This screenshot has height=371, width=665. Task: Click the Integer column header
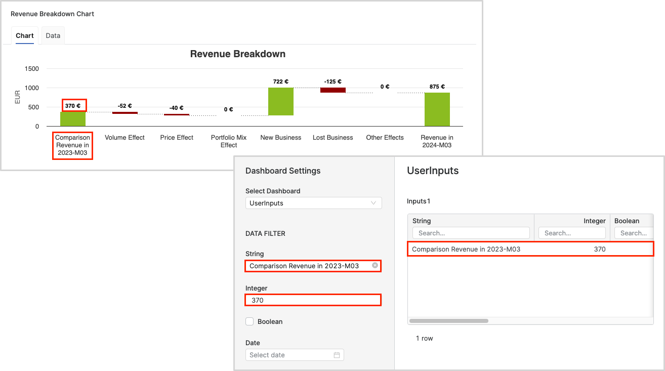[572, 221]
